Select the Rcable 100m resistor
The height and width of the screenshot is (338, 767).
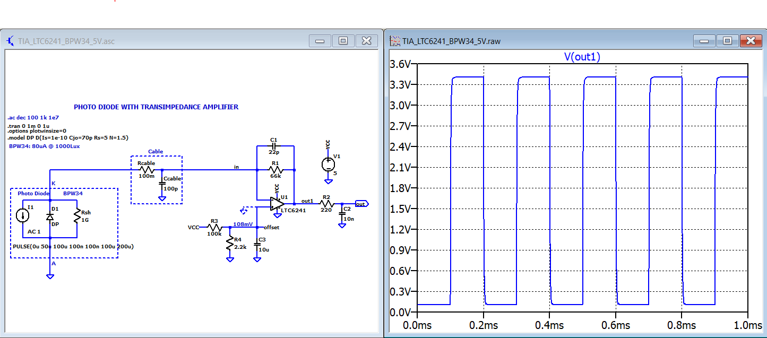pyautogui.click(x=146, y=170)
